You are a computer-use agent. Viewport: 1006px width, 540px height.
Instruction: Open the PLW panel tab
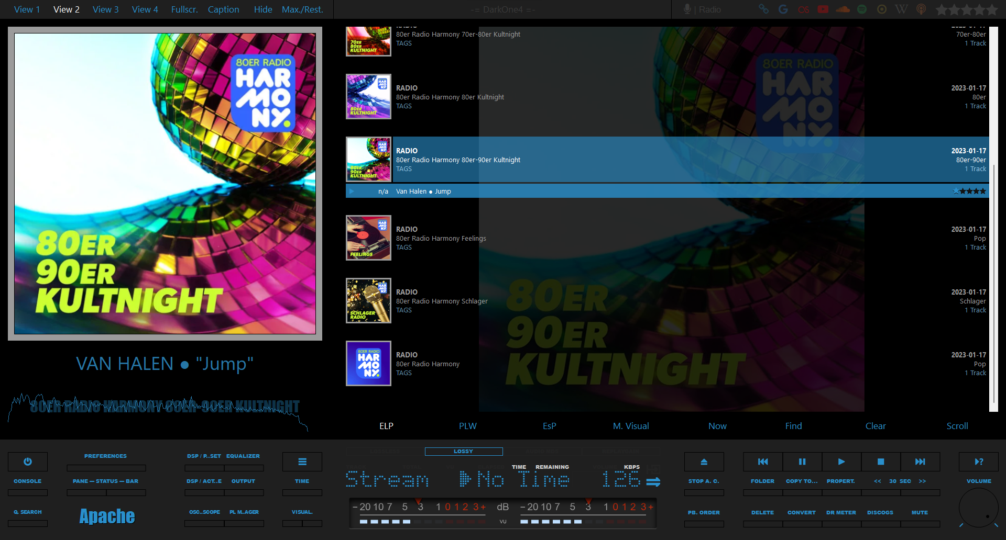[468, 426]
